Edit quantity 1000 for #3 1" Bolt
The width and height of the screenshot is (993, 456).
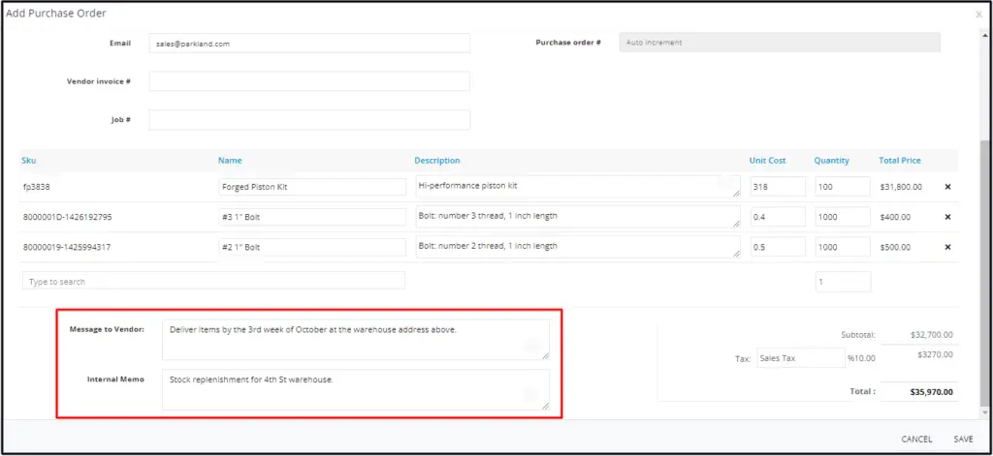pos(843,217)
